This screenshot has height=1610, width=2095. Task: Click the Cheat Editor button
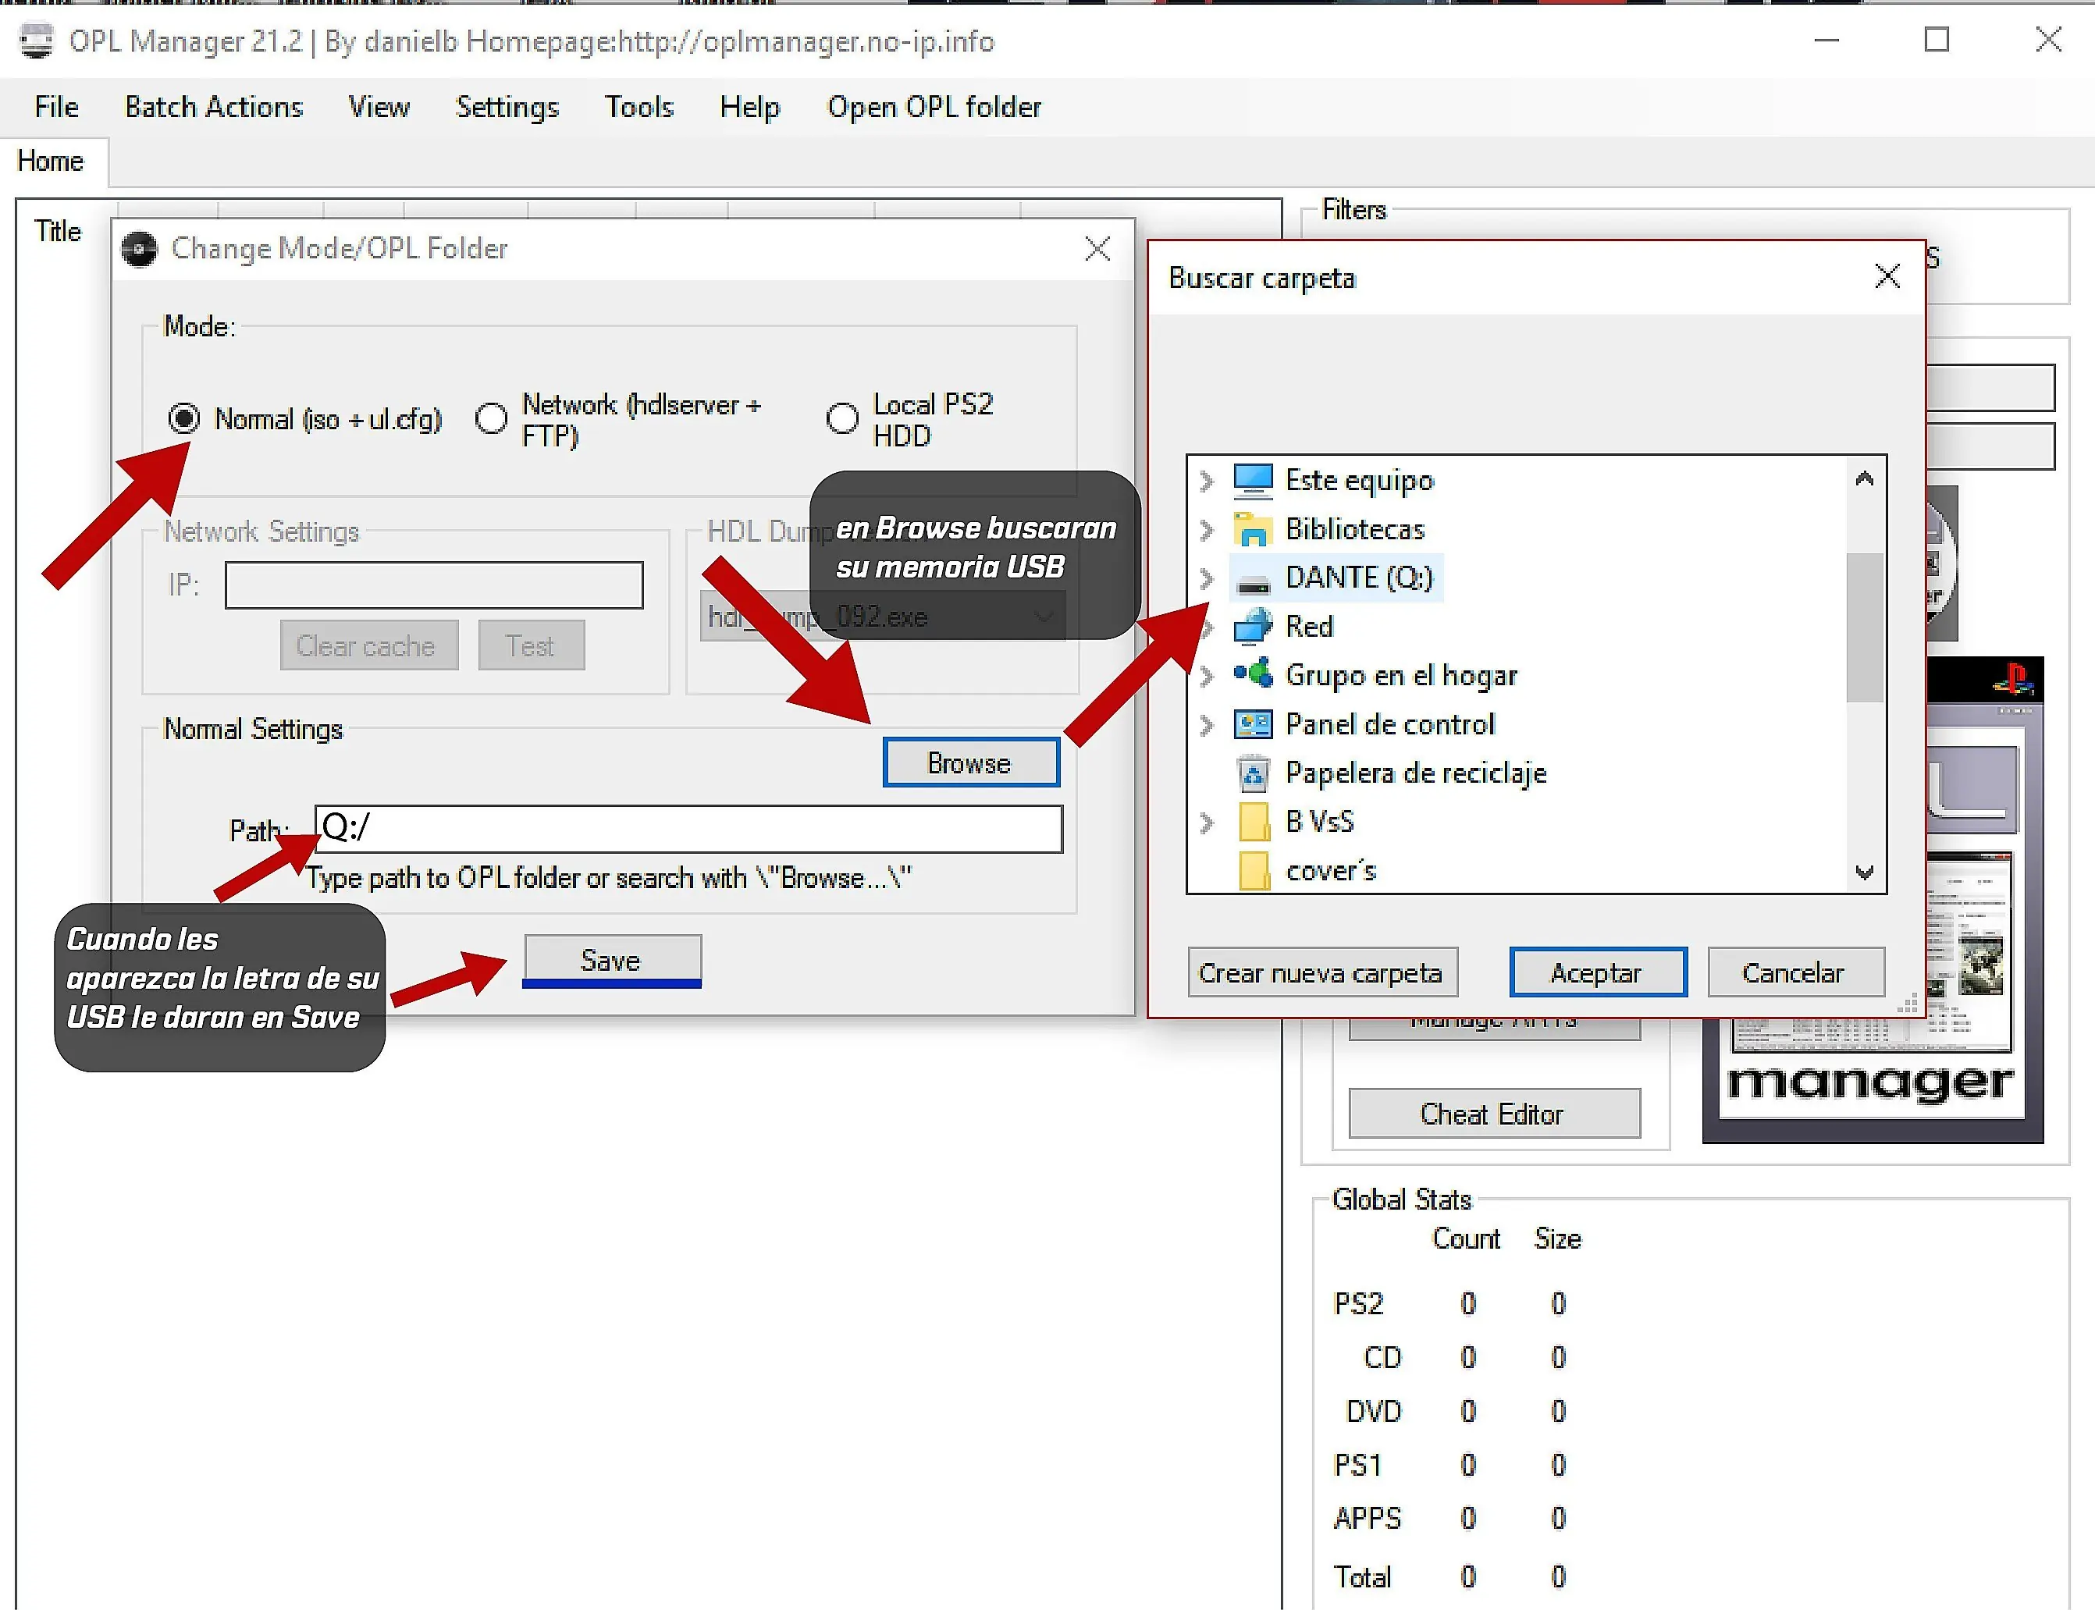(x=1493, y=1114)
